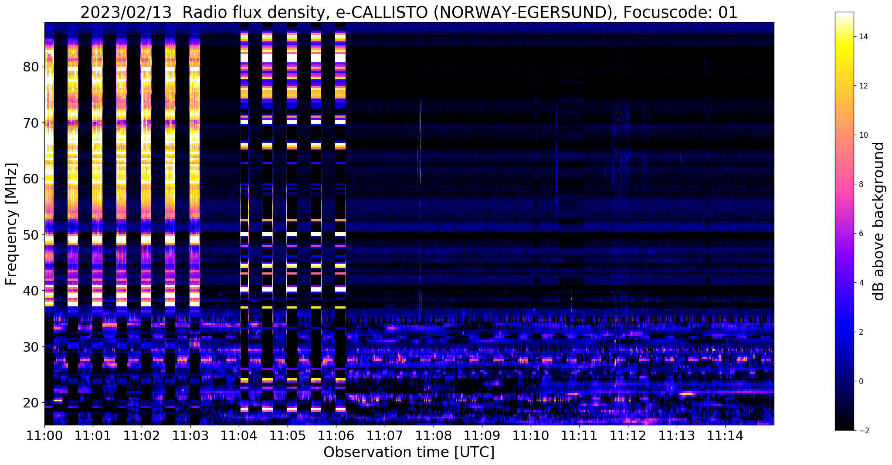This screenshot has width=892, height=465.
Task: Click the 'Observation time [UTC]' axis label
Action: (409, 452)
